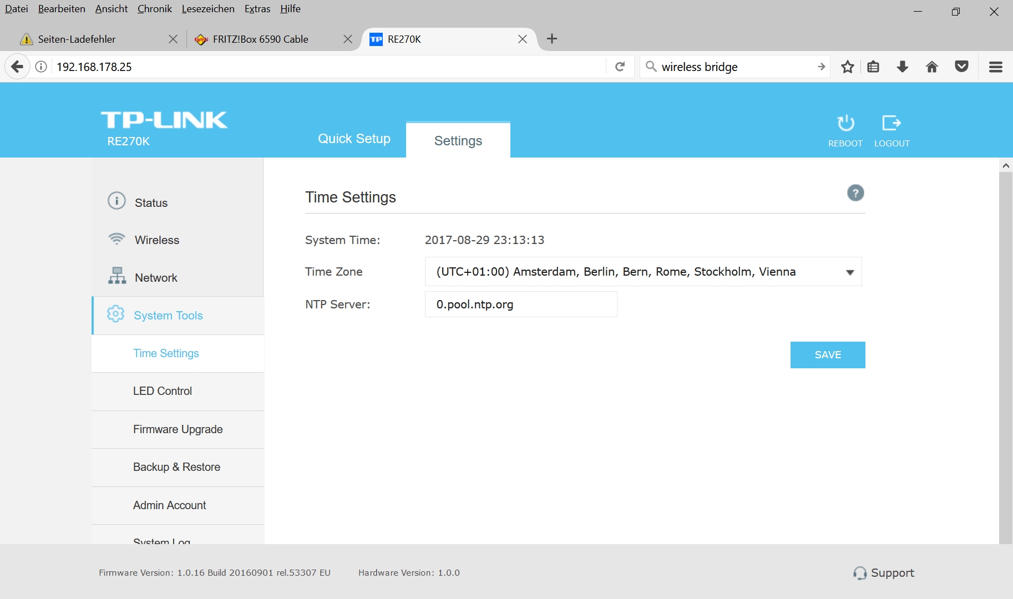Click the wireless bridge search field
The width and height of the screenshot is (1013, 599).
pos(735,67)
